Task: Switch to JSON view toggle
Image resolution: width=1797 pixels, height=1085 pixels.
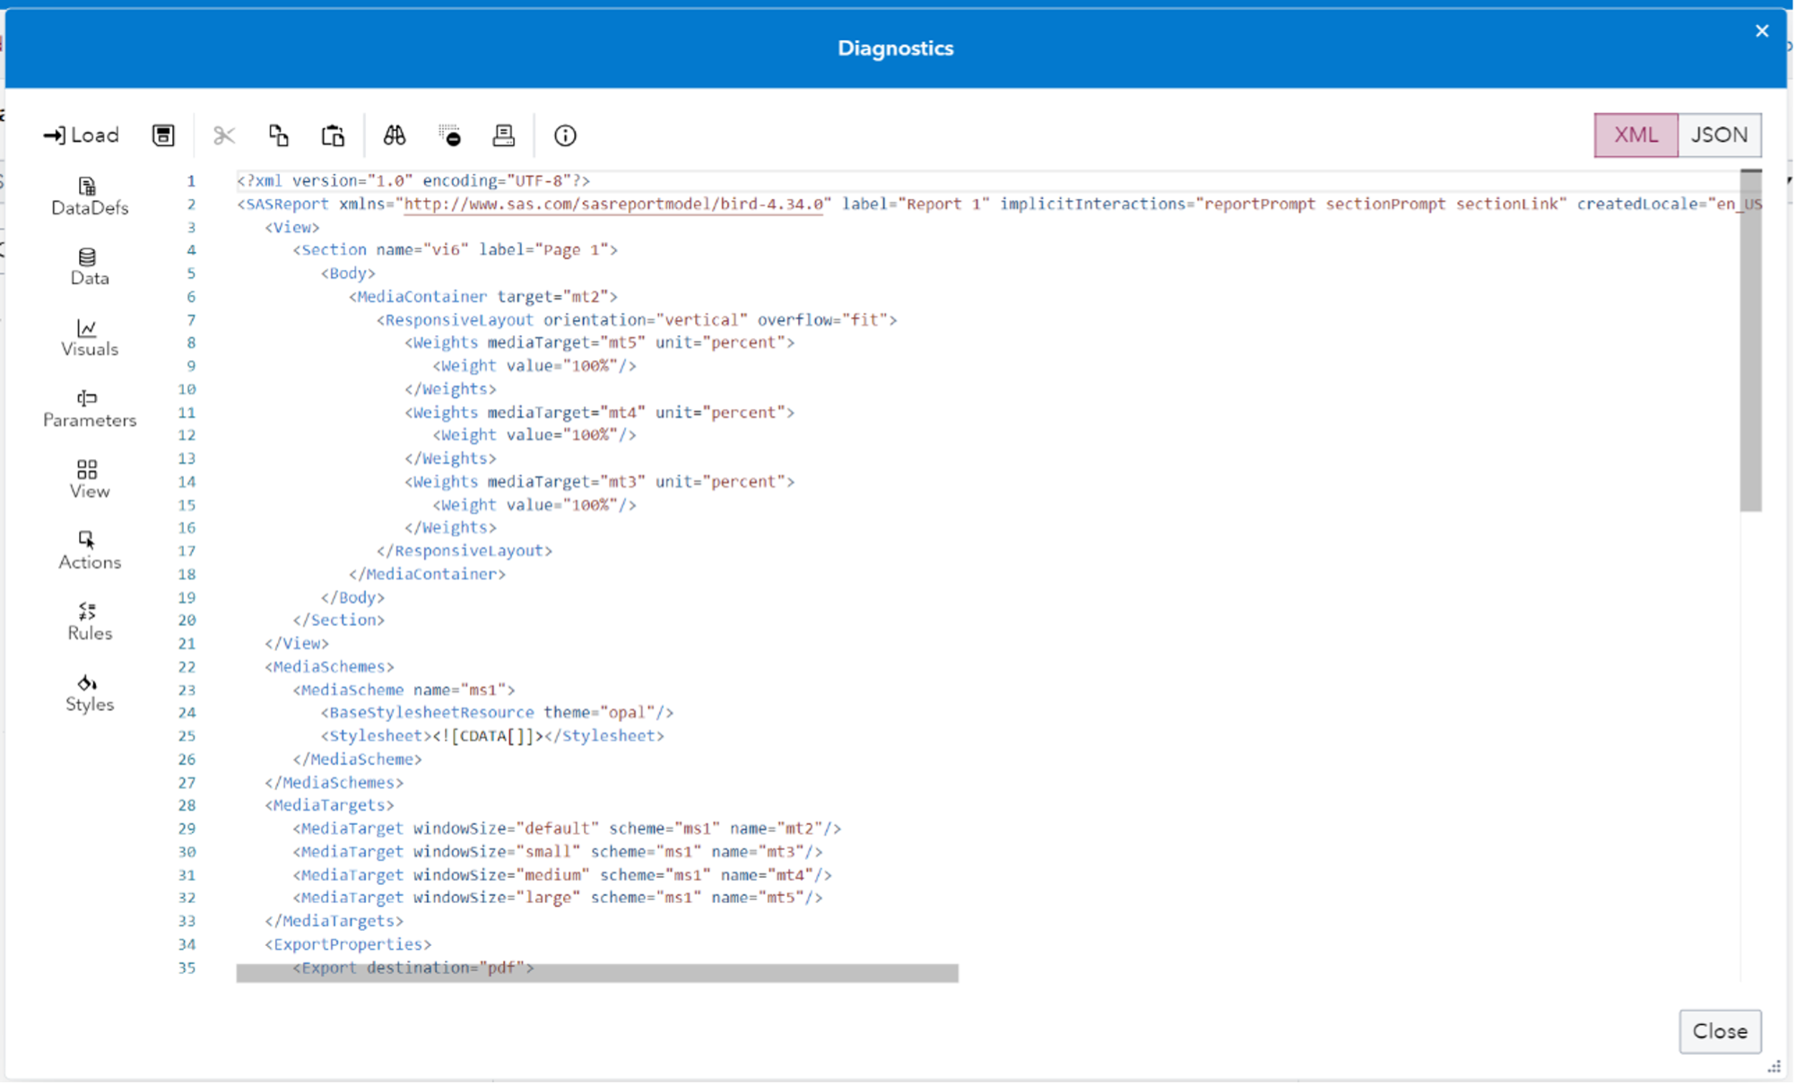Action: coord(1719,135)
